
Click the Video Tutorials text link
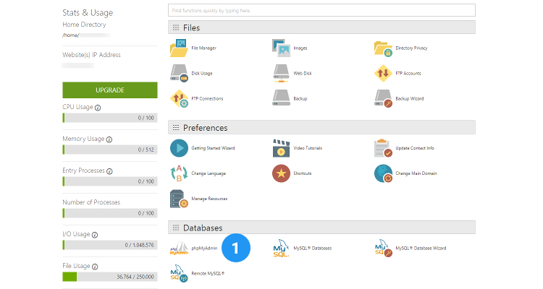pyautogui.click(x=308, y=148)
